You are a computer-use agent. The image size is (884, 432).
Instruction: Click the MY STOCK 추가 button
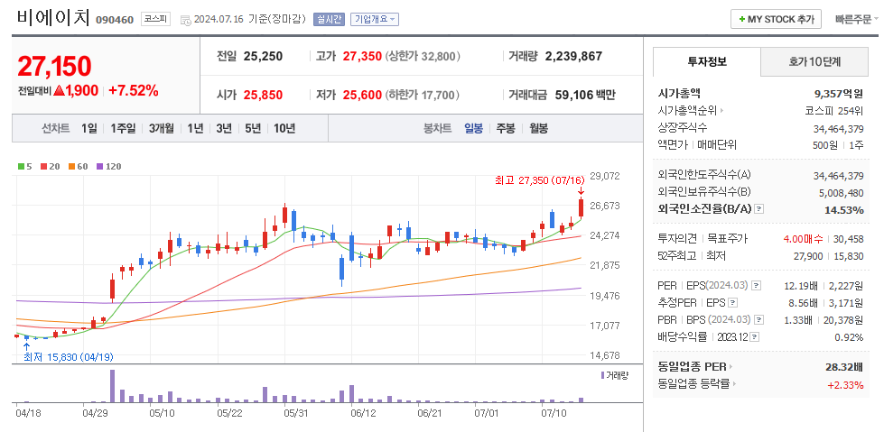pos(777,19)
